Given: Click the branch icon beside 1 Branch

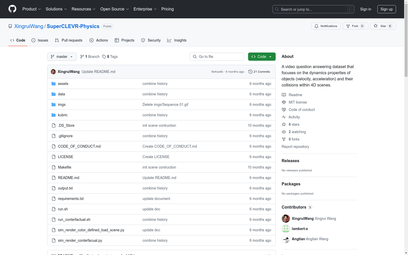Looking at the screenshot, I should pos(82,57).
